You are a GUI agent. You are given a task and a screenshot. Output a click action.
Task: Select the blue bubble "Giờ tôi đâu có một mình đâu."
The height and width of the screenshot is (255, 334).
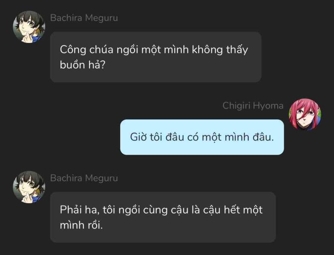point(202,137)
